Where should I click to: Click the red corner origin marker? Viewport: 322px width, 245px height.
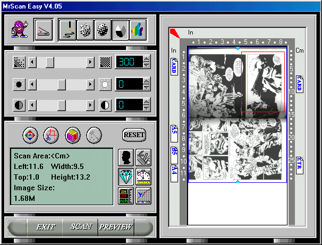tap(174, 33)
